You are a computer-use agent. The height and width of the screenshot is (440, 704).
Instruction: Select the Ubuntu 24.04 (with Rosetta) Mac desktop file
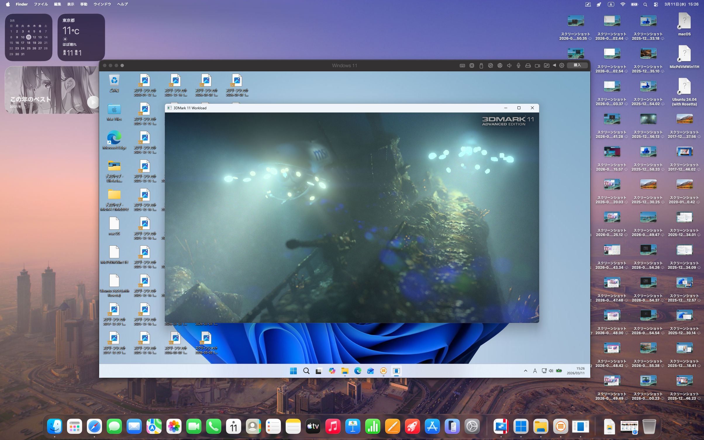click(x=684, y=92)
